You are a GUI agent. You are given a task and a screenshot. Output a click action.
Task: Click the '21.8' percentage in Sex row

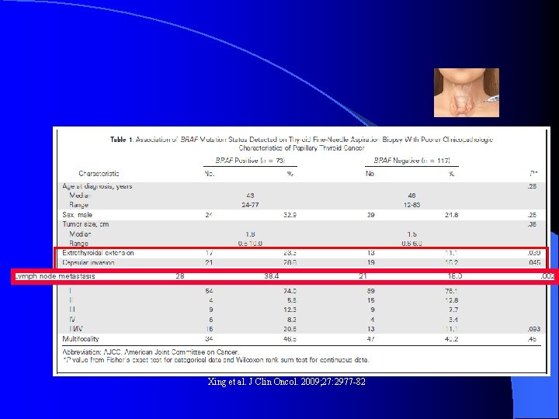(x=451, y=215)
